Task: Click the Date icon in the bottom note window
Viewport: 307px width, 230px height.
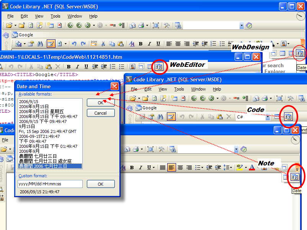Action: tap(295, 177)
